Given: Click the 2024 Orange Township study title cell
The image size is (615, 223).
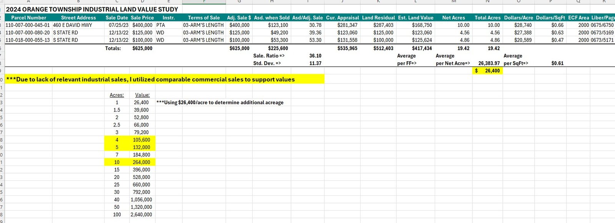Looking at the screenshot, I should pyautogui.click(x=92, y=9).
